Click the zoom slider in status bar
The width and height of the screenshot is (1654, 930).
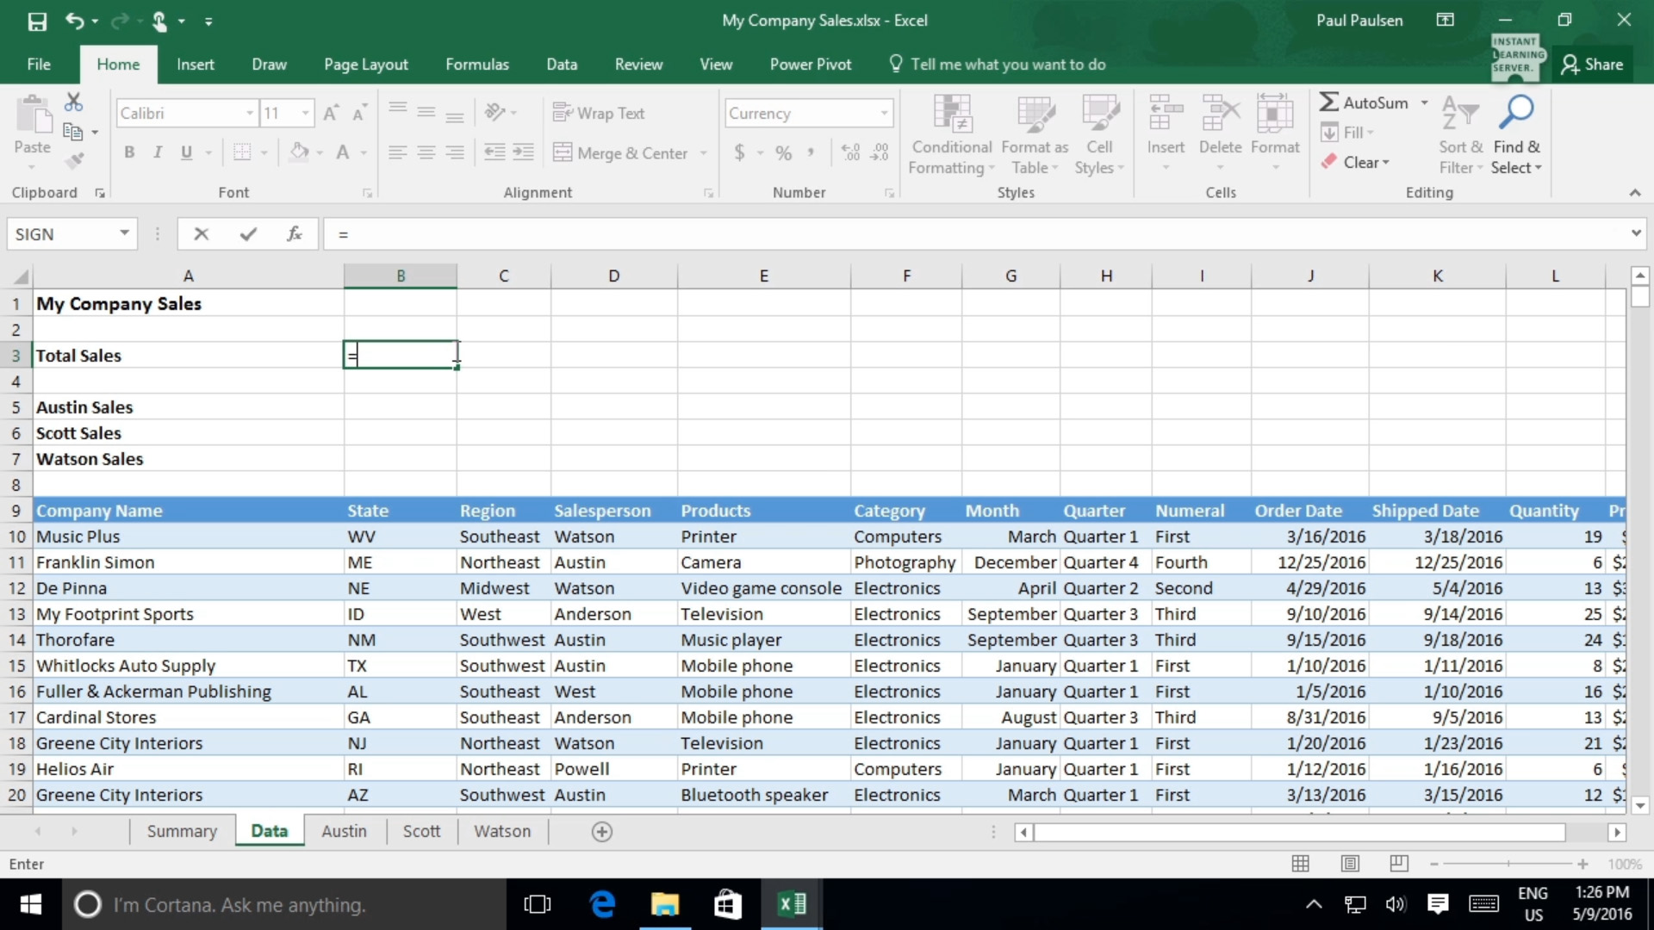[x=1508, y=864]
